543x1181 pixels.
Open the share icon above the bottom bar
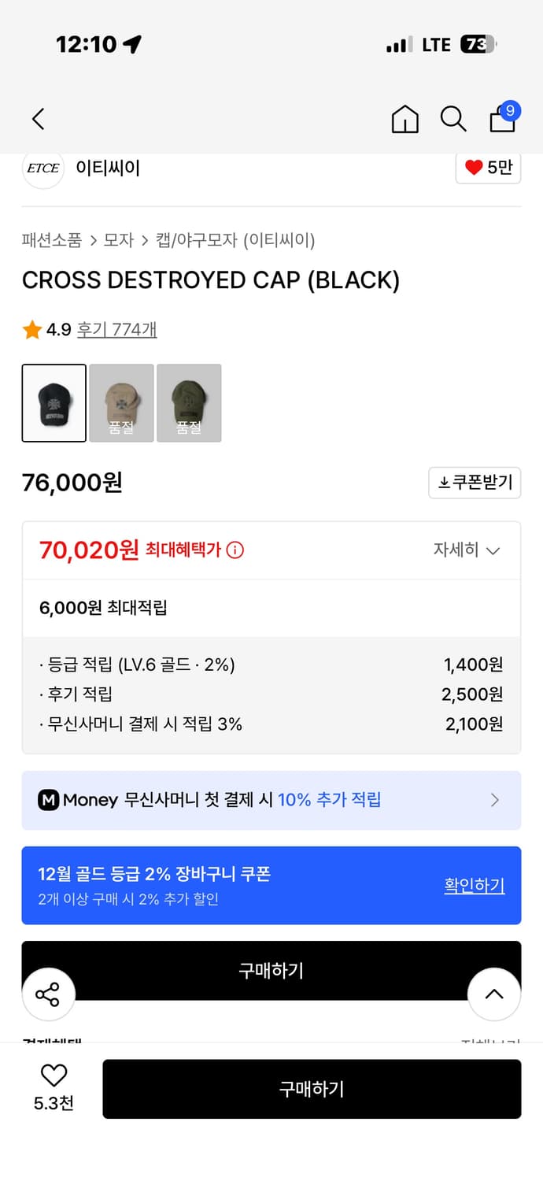coord(48,994)
